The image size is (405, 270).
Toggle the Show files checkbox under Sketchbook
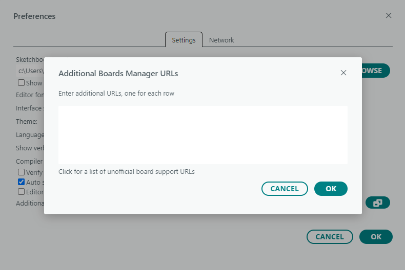pyautogui.click(x=21, y=83)
